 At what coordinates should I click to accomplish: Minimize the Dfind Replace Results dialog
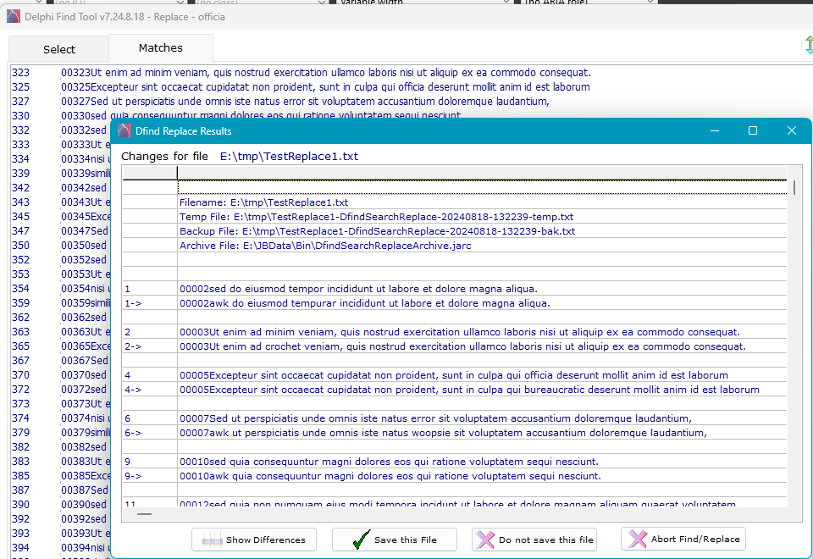pyautogui.click(x=714, y=130)
